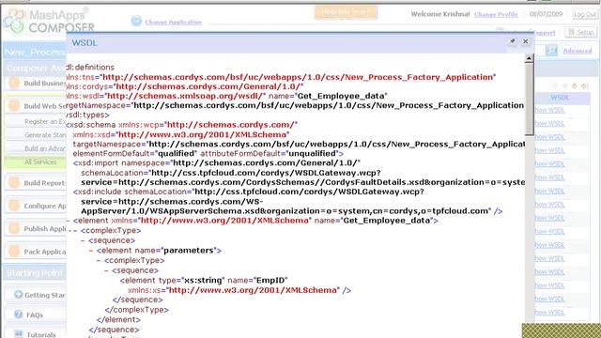Pin the WSDL dialog with the pushpin icon

pyautogui.click(x=513, y=41)
